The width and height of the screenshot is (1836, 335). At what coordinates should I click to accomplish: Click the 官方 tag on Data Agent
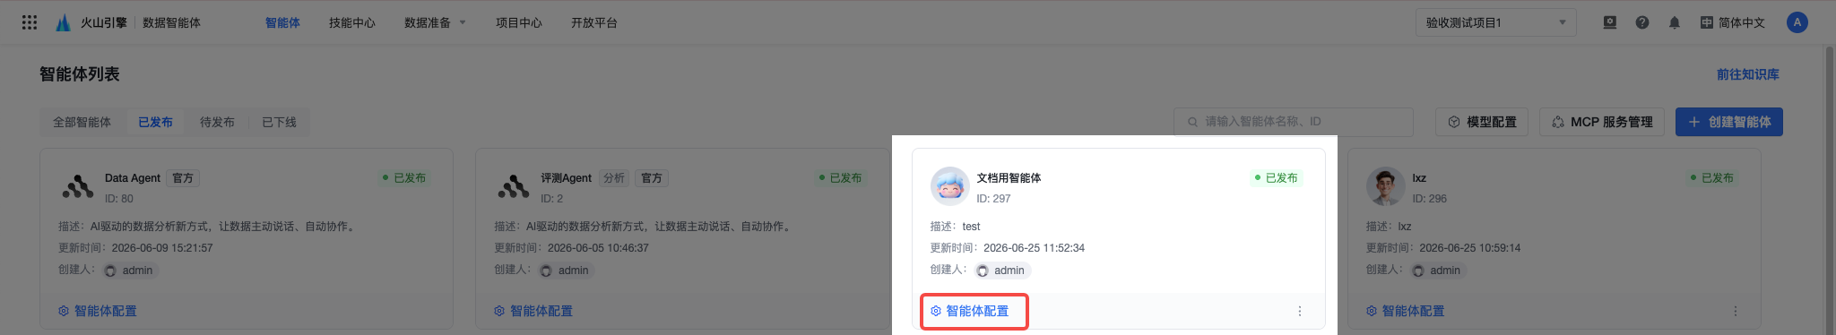183,178
